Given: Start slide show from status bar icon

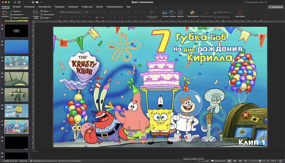Looking at the screenshot, I should 245,161.
